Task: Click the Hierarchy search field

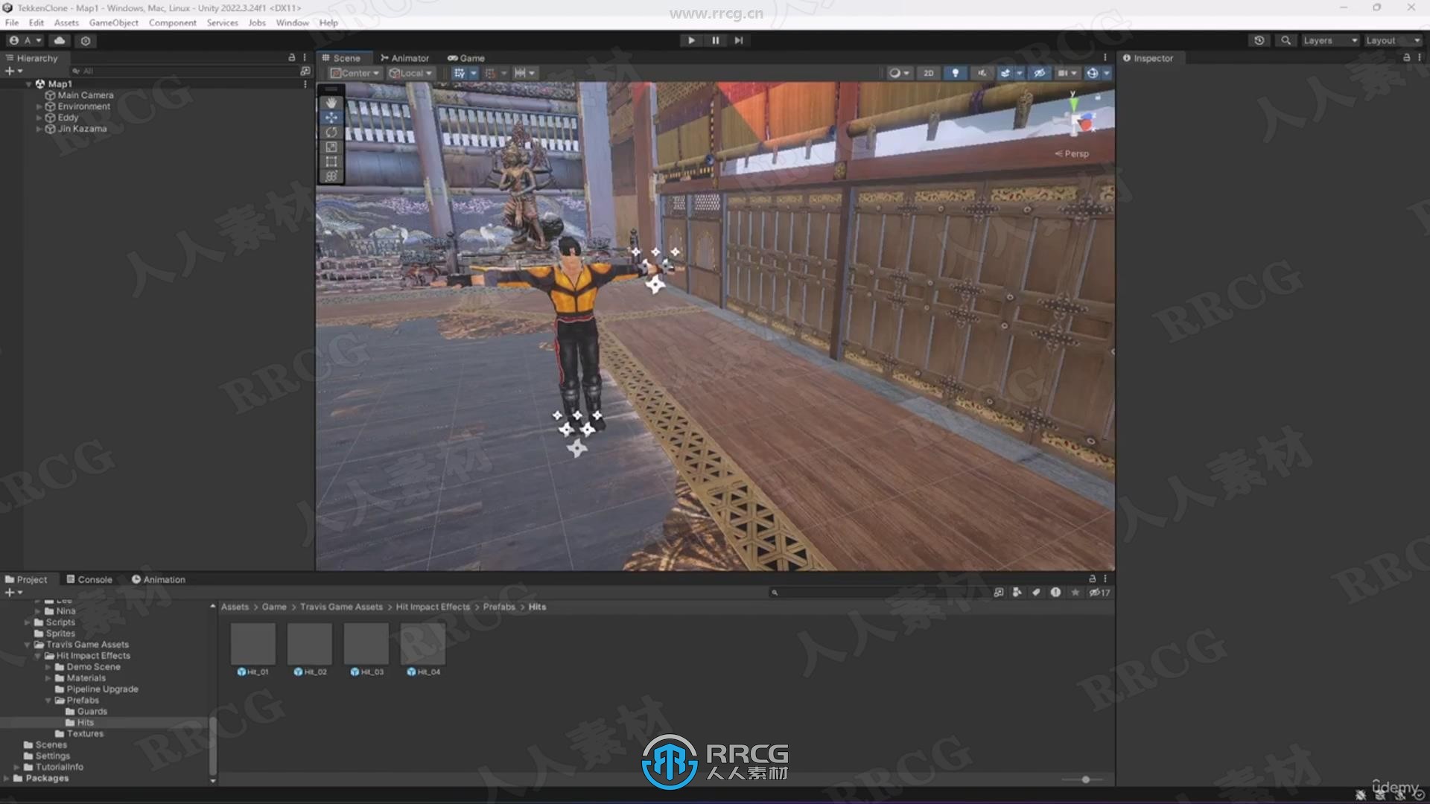Action: [x=184, y=71]
